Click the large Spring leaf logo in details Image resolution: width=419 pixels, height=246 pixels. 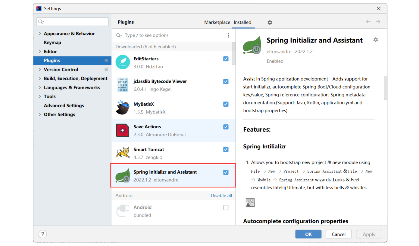coord(252,45)
